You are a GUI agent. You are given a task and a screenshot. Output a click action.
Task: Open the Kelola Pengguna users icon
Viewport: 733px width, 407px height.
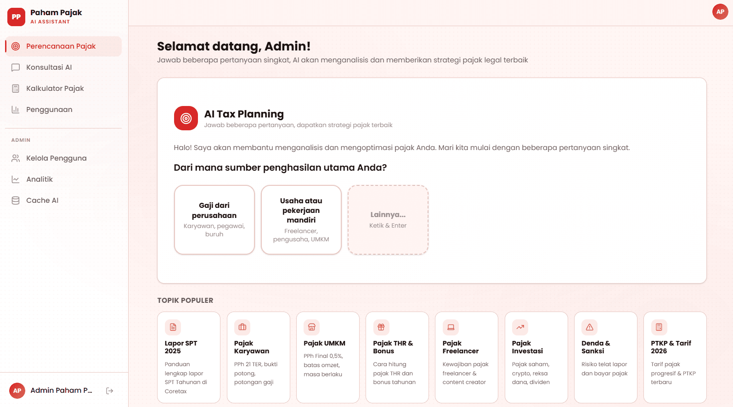16,158
